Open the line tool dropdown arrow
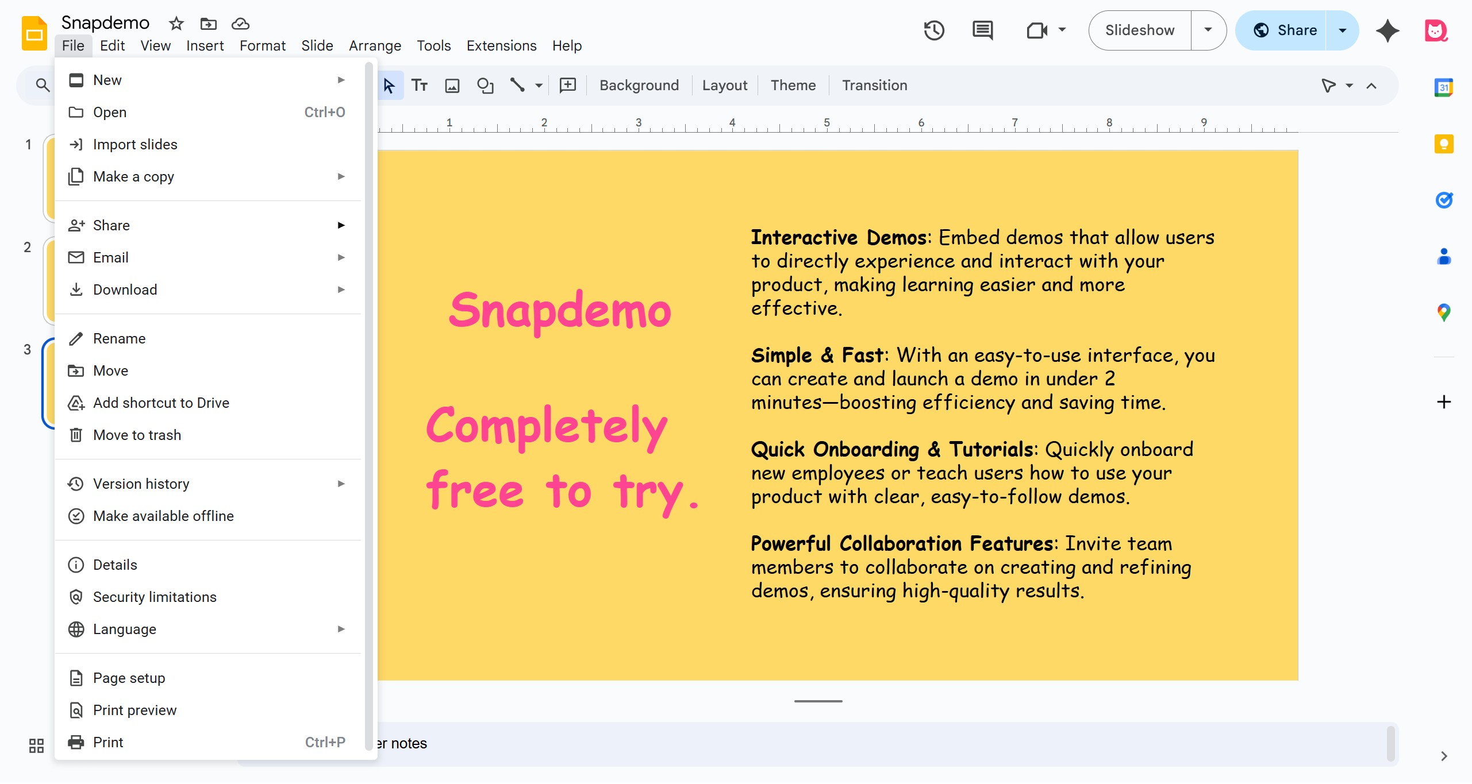This screenshot has width=1472, height=784. pos(539,86)
